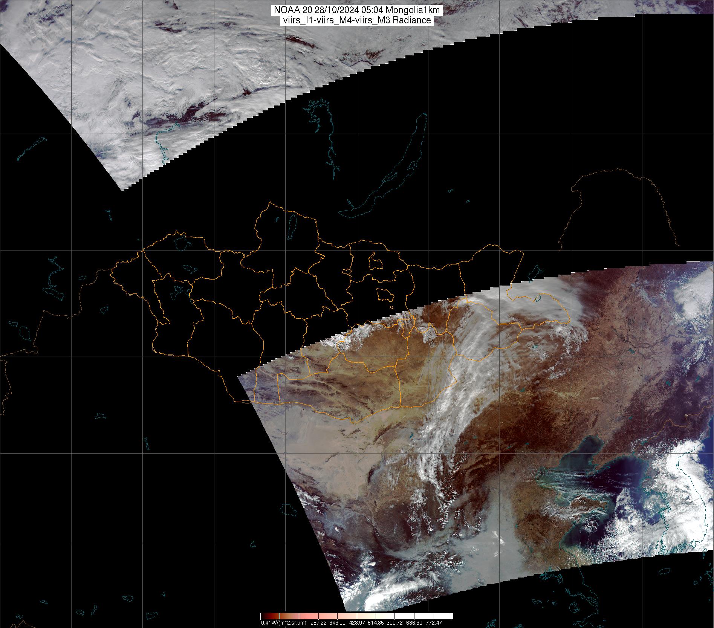The width and height of the screenshot is (714, 628).
Task: Click the radiance color scale bar
Action: (x=357, y=616)
